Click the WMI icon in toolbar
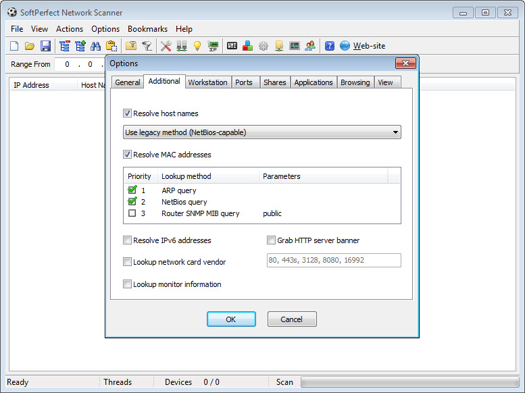 tap(232, 45)
